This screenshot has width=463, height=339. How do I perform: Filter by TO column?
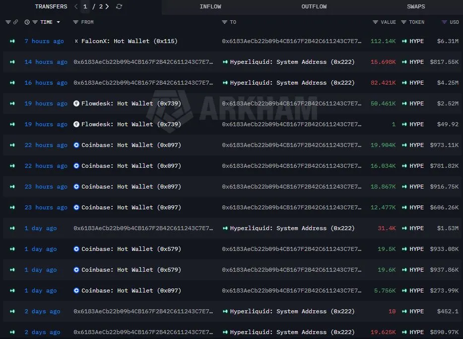pyautogui.click(x=224, y=22)
